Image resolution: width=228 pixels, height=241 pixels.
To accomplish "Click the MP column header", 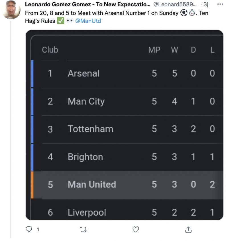I will pos(154,50).
